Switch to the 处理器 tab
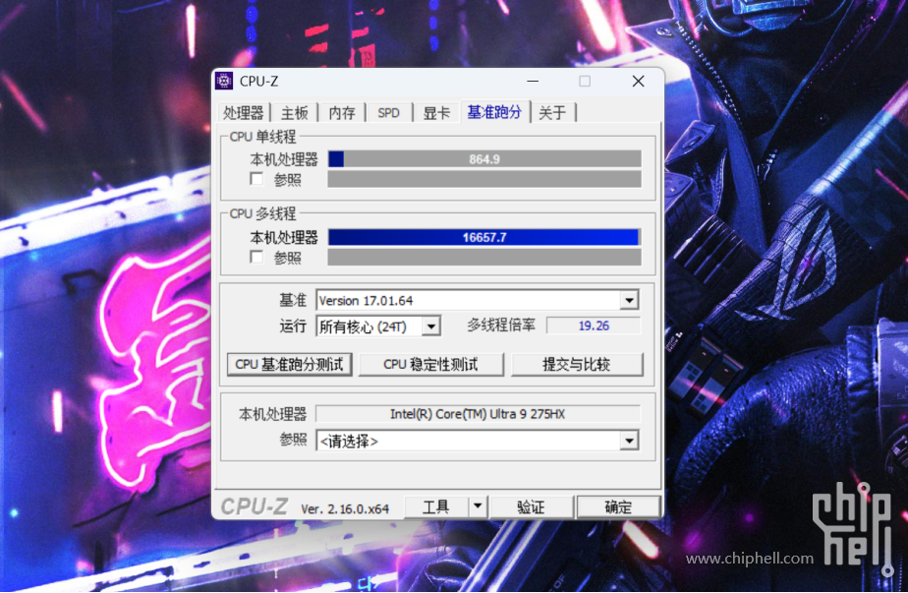The height and width of the screenshot is (593, 908). pyautogui.click(x=244, y=112)
